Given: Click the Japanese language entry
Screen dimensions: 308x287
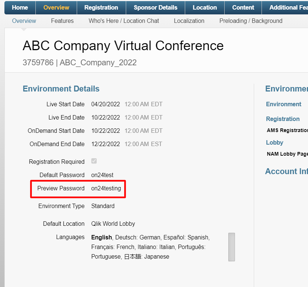Looking at the screenshot, I should click(147, 256).
